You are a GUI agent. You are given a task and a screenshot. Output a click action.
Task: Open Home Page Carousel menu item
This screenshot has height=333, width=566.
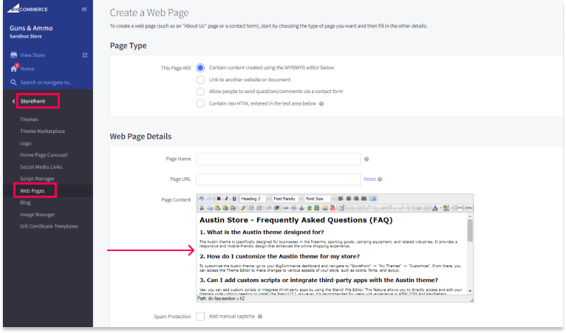pos(44,155)
